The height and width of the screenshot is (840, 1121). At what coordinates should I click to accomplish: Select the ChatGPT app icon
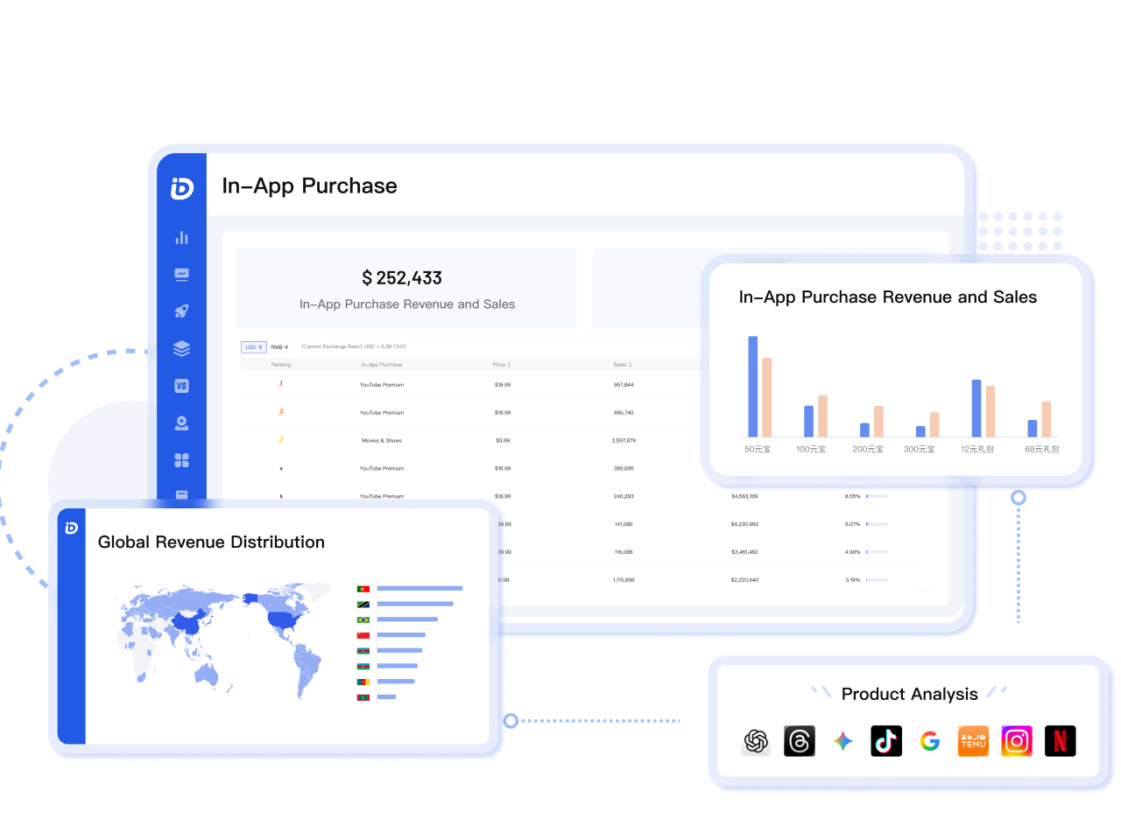pos(756,741)
